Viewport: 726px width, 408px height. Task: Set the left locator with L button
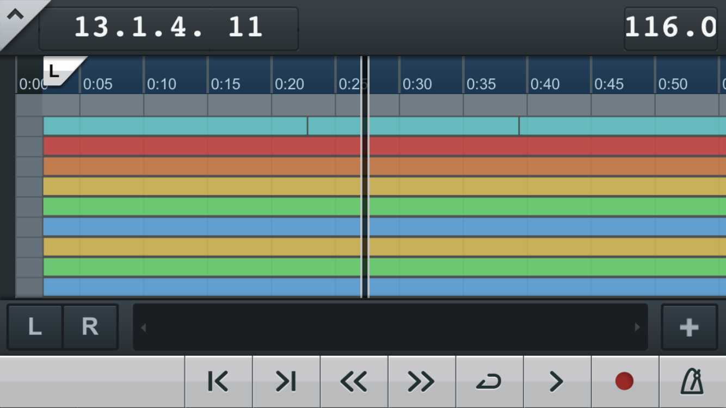(x=35, y=327)
